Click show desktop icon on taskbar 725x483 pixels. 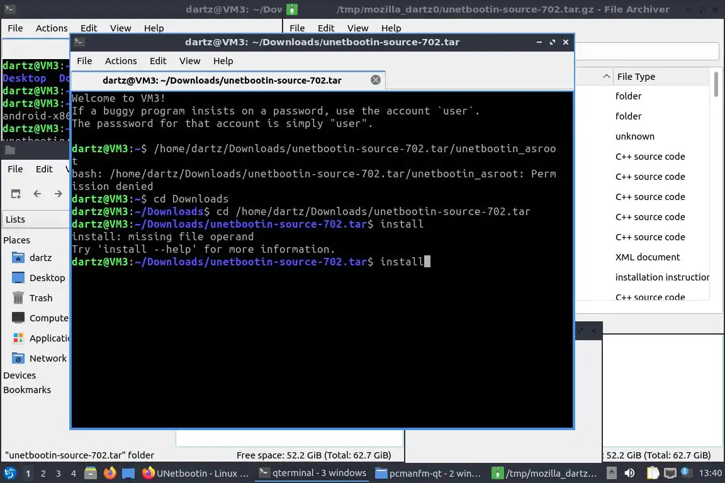click(x=128, y=474)
